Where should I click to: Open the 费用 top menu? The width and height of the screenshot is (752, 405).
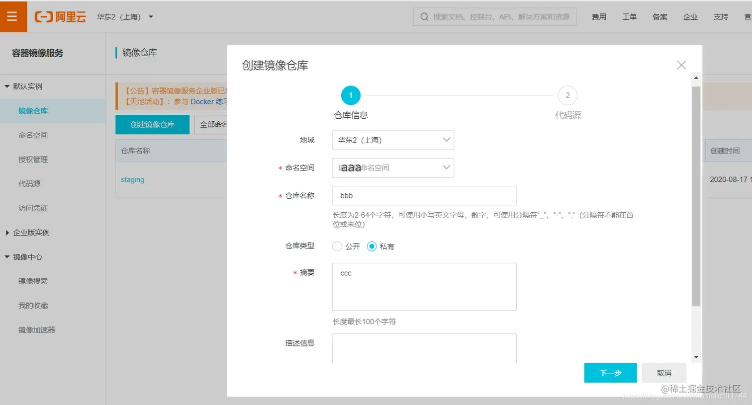pos(599,17)
